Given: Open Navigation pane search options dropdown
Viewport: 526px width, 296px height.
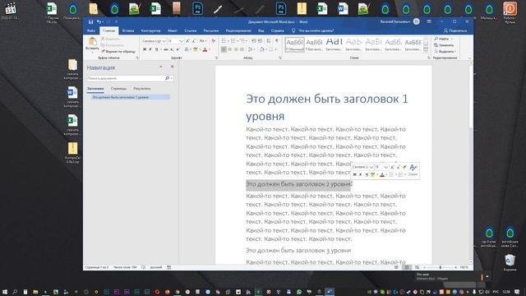Looking at the screenshot, I should coord(172,78).
